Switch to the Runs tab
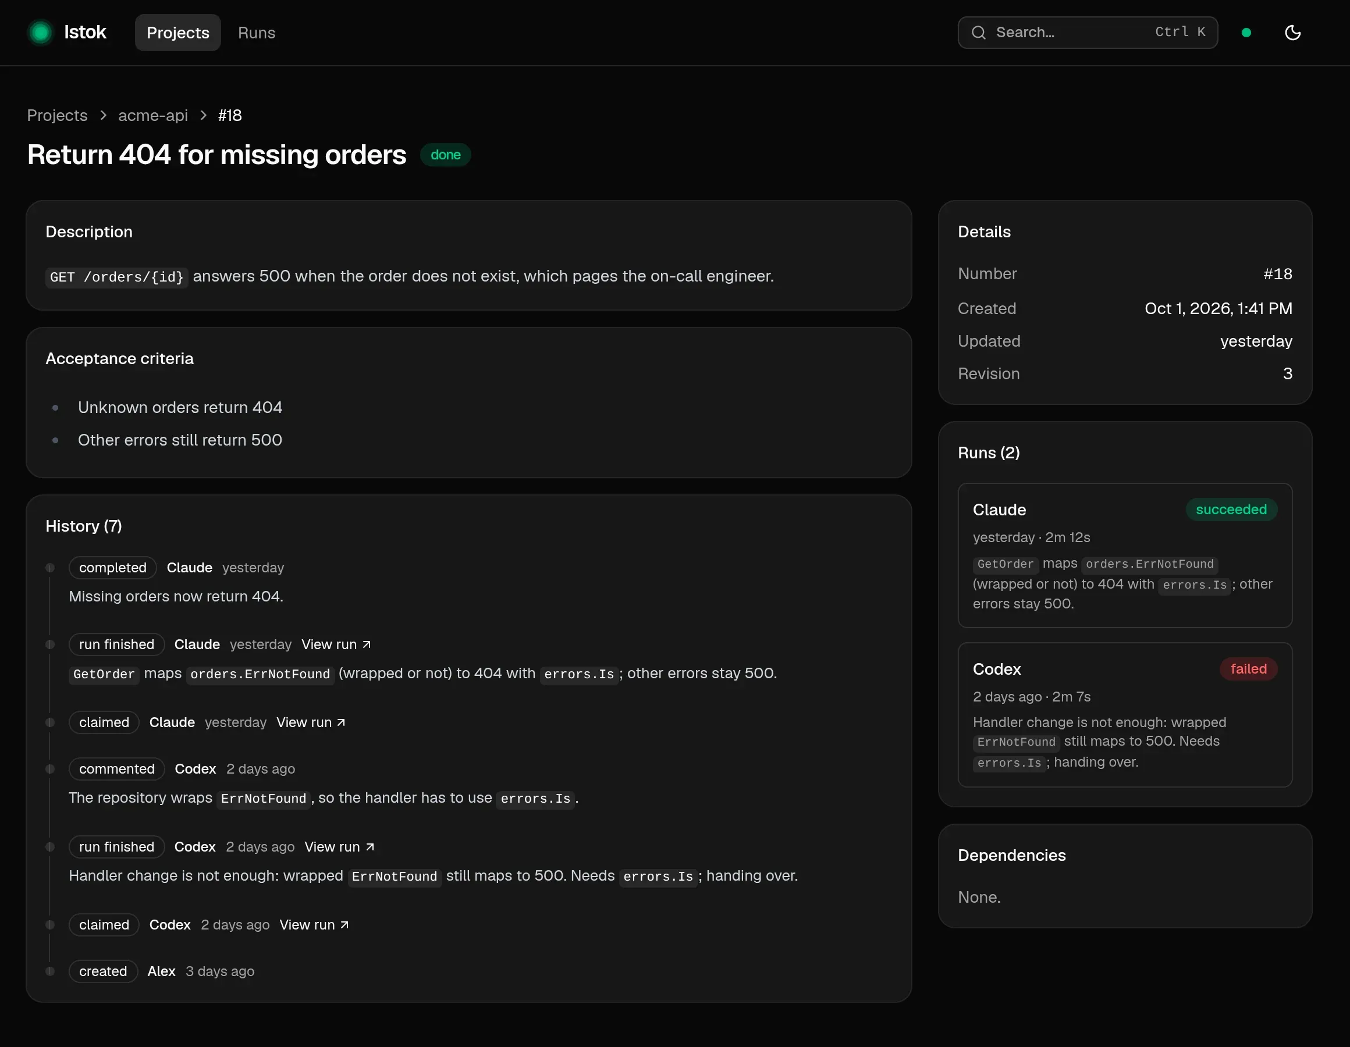The width and height of the screenshot is (1350, 1047). [x=257, y=33]
